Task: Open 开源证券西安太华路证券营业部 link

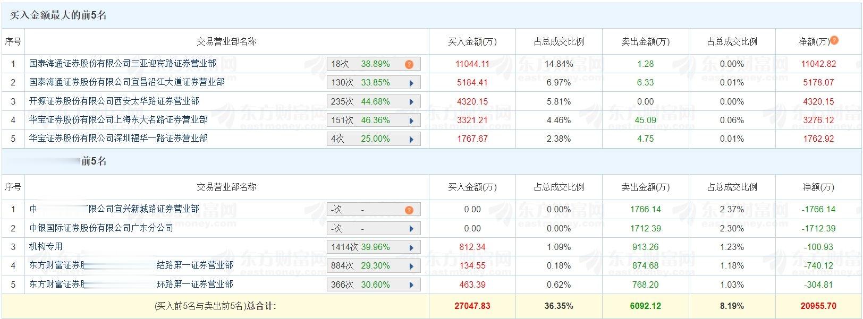Action: (114, 101)
